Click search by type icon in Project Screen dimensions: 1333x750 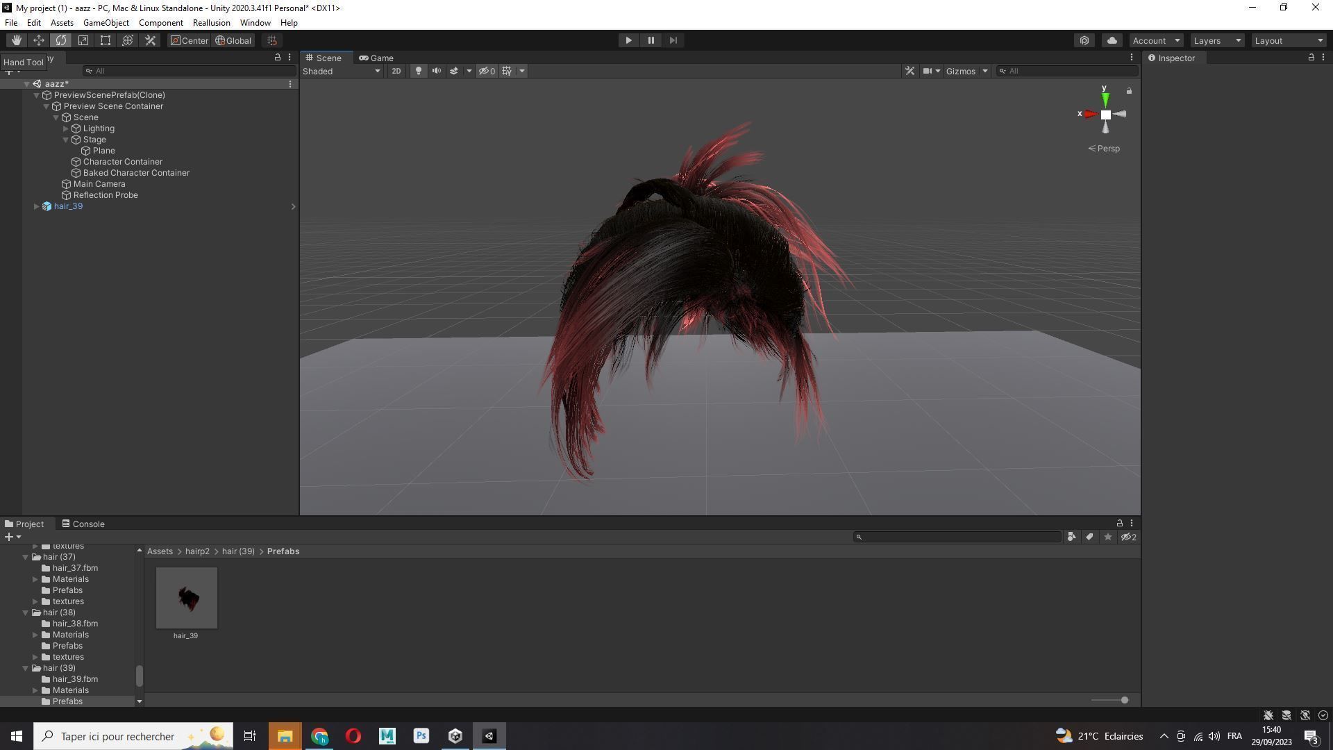coord(1071,537)
